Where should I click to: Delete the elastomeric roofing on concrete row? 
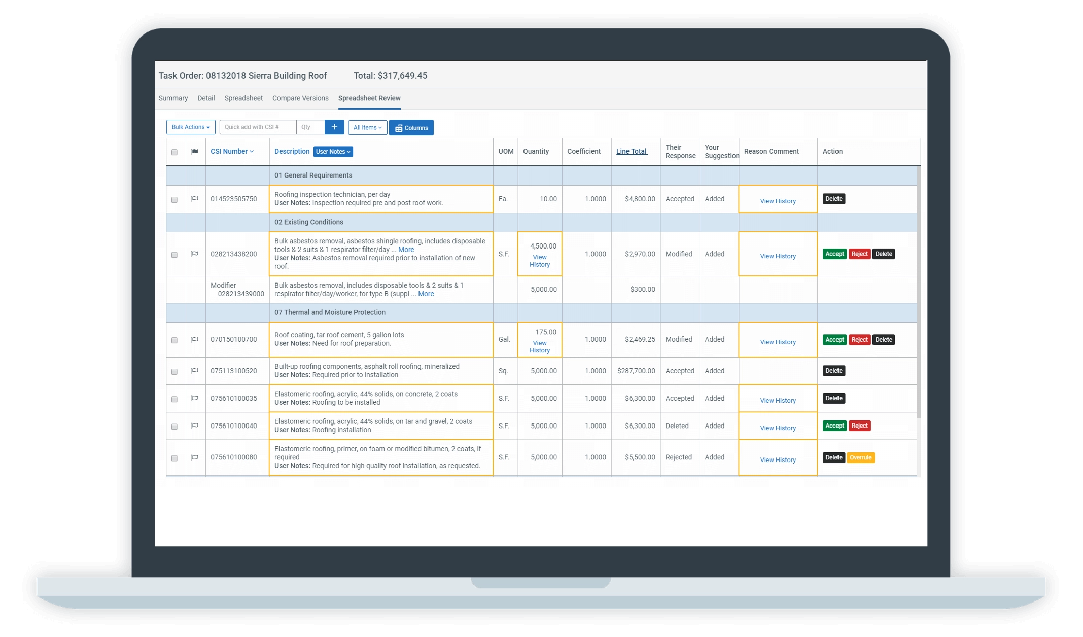coord(833,398)
